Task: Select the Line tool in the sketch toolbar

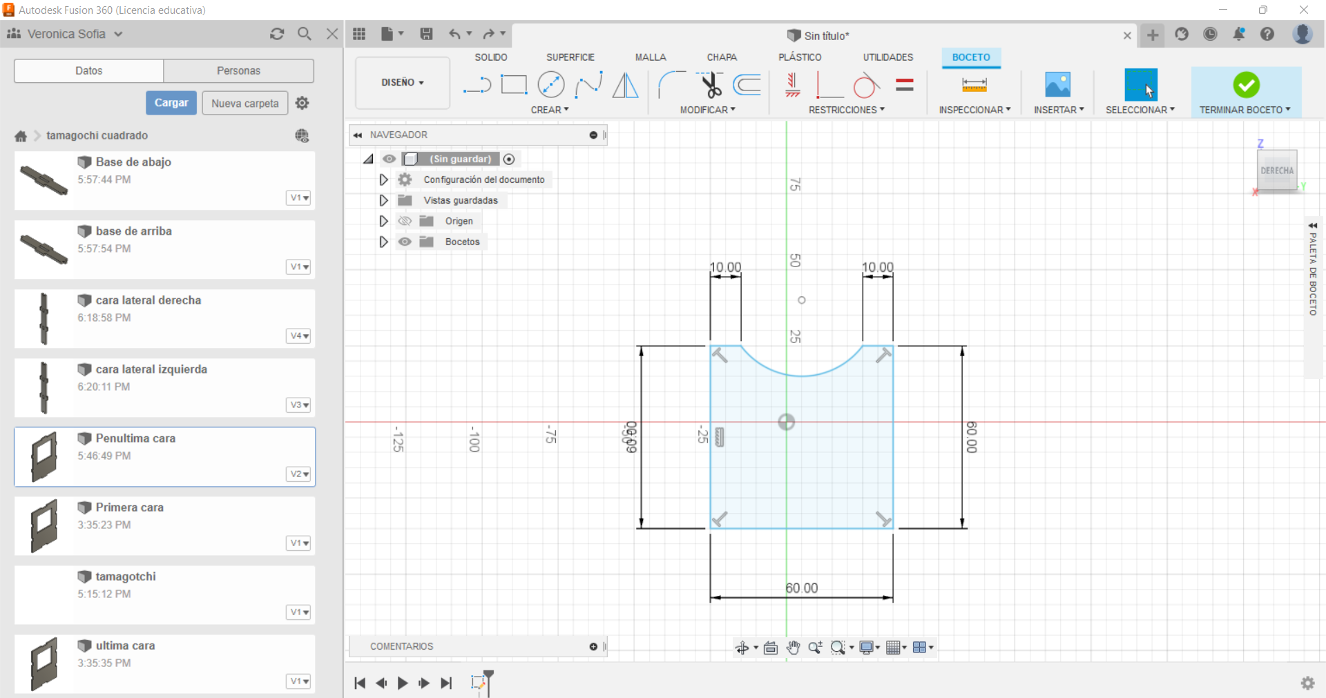Action: 477,85
